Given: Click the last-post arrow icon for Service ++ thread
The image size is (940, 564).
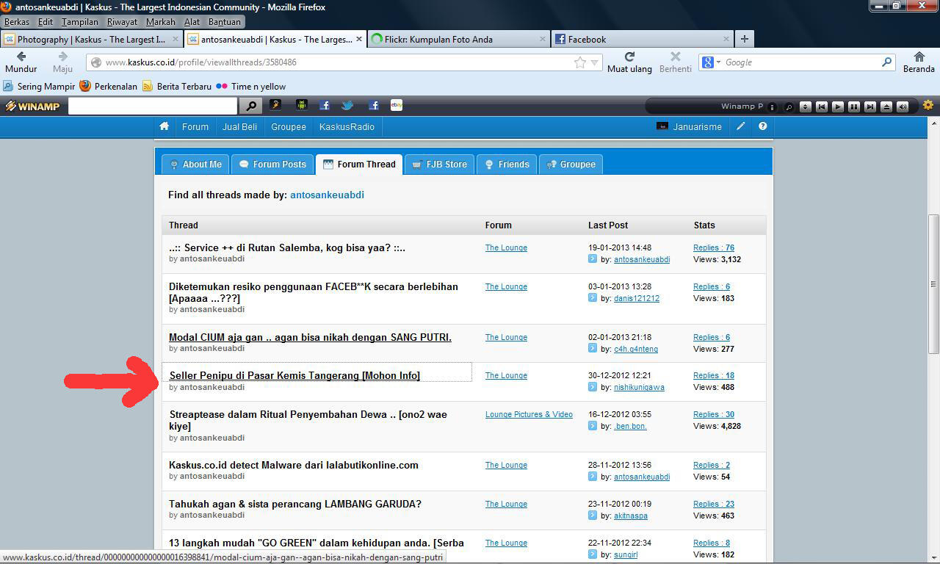Looking at the screenshot, I should tap(593, 259).
